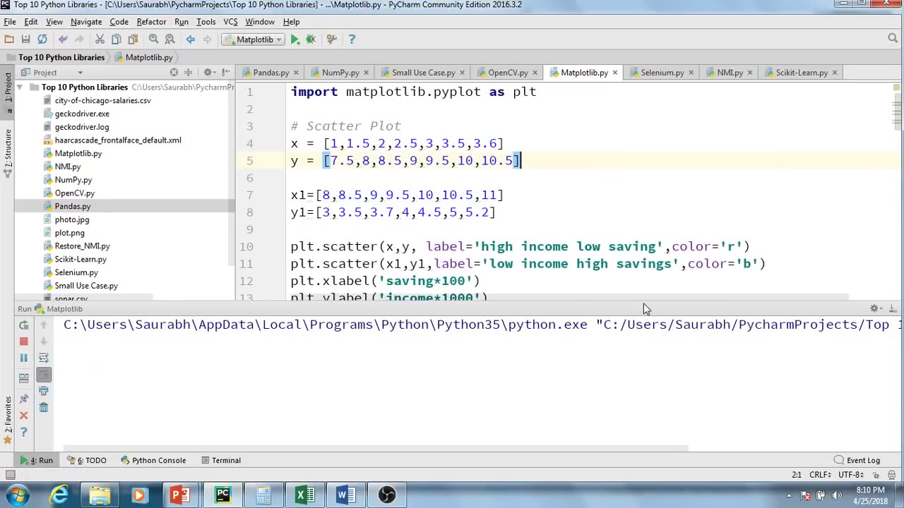Open the 6: TODO tool window

(86, 461)
